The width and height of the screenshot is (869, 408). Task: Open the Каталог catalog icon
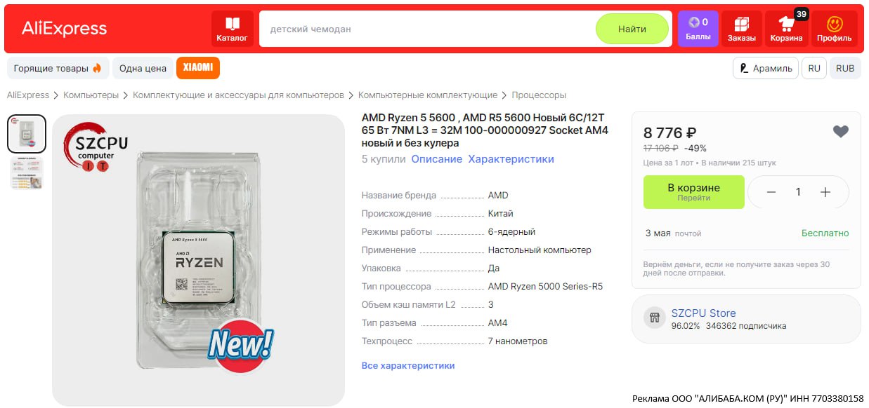[232, 29]
